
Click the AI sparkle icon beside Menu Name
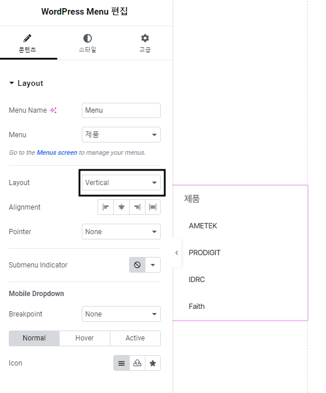pyautogui.click(x=53, y=110)
